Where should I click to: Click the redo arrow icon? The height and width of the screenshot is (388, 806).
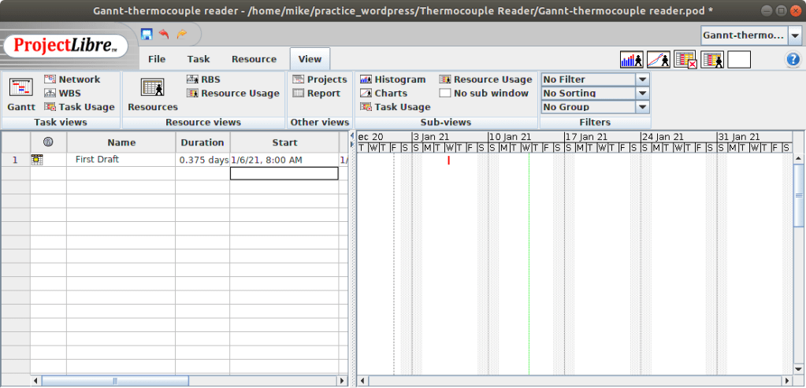coord(182,34)
